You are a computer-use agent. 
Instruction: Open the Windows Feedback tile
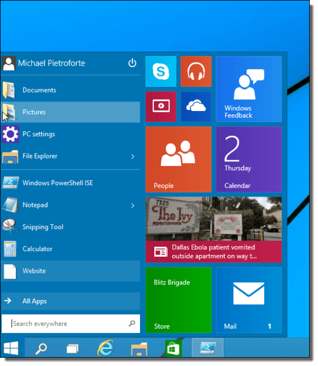[x=249, y=89]
